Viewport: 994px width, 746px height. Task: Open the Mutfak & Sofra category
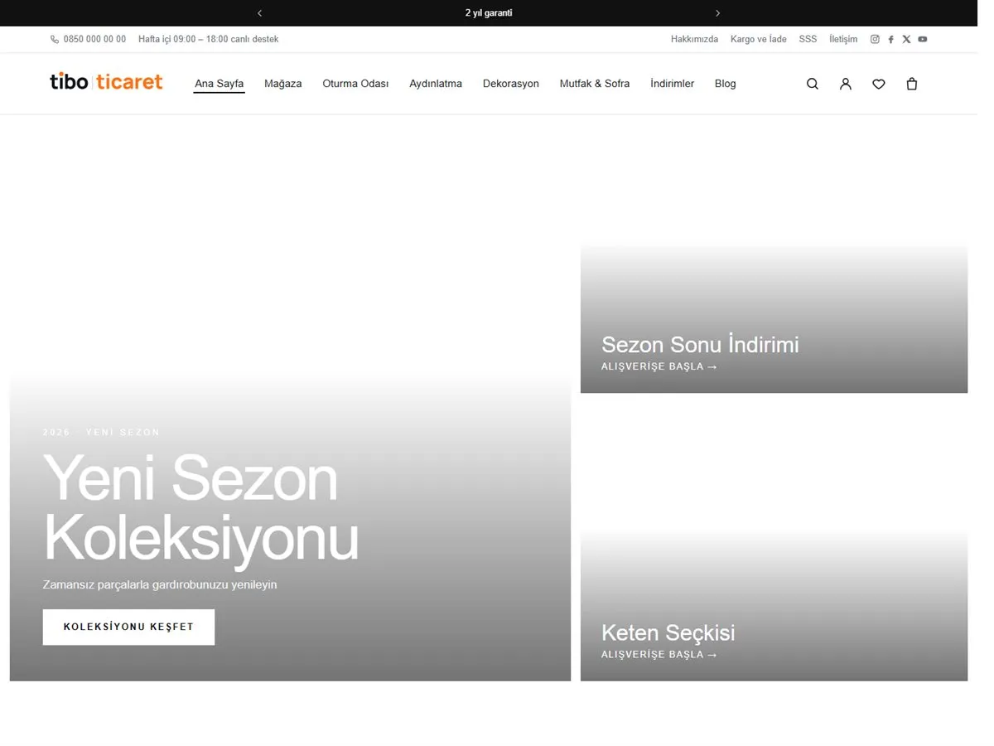point(595,84)
